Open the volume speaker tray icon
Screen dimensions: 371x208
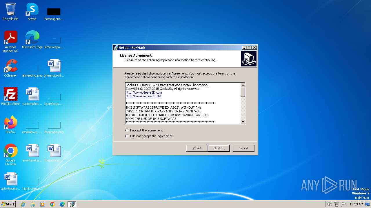(x=329, y=204)
